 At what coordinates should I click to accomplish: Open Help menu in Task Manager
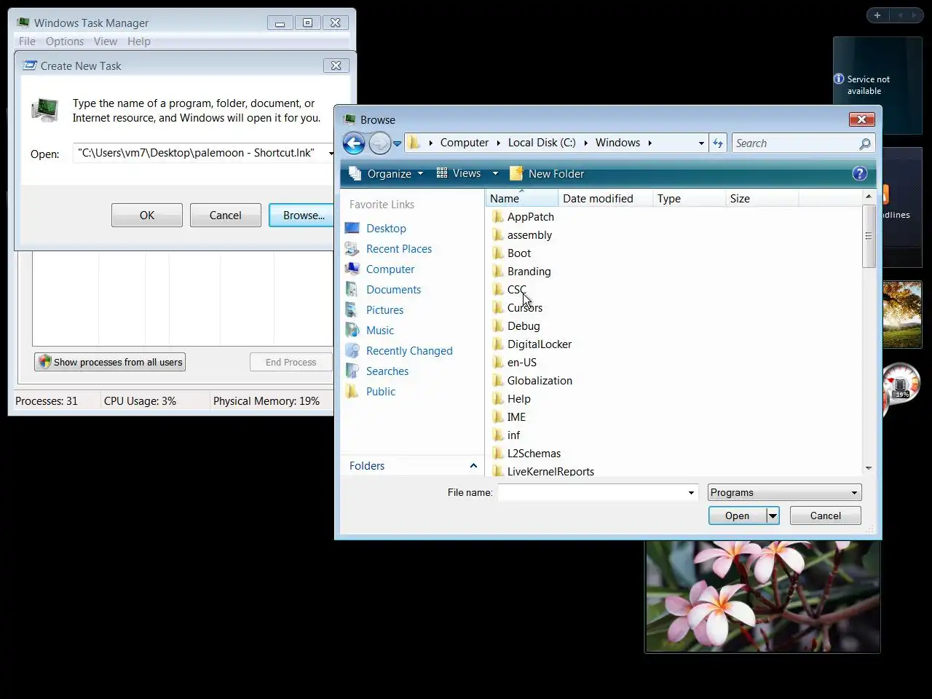(x=139, y=42)
